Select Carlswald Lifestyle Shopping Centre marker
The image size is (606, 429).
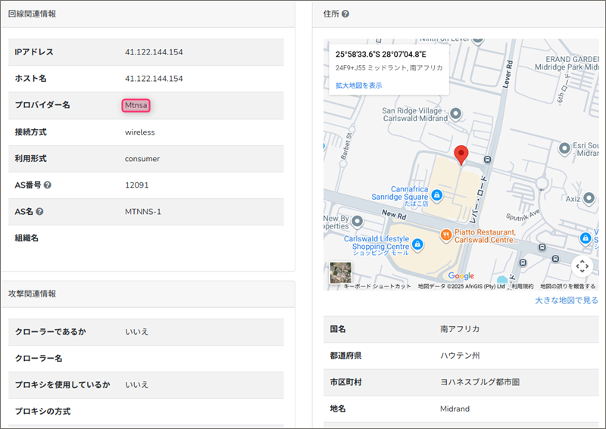pos(417,244)
